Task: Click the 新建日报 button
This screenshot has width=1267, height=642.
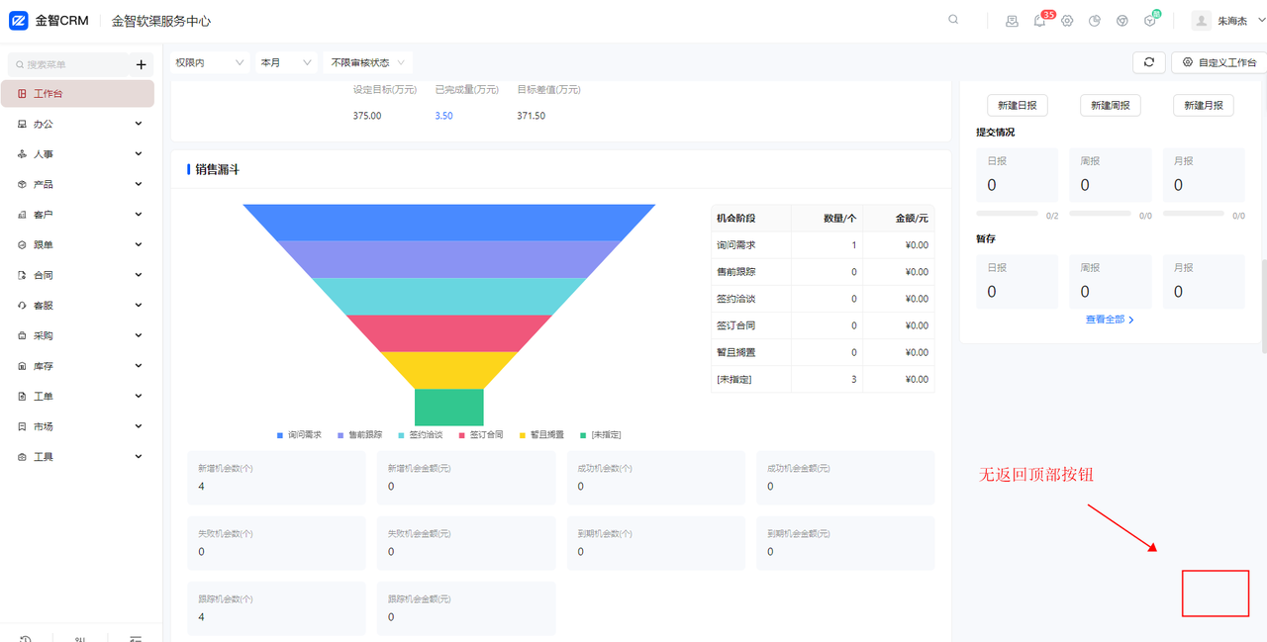Action: point(1018,105)
